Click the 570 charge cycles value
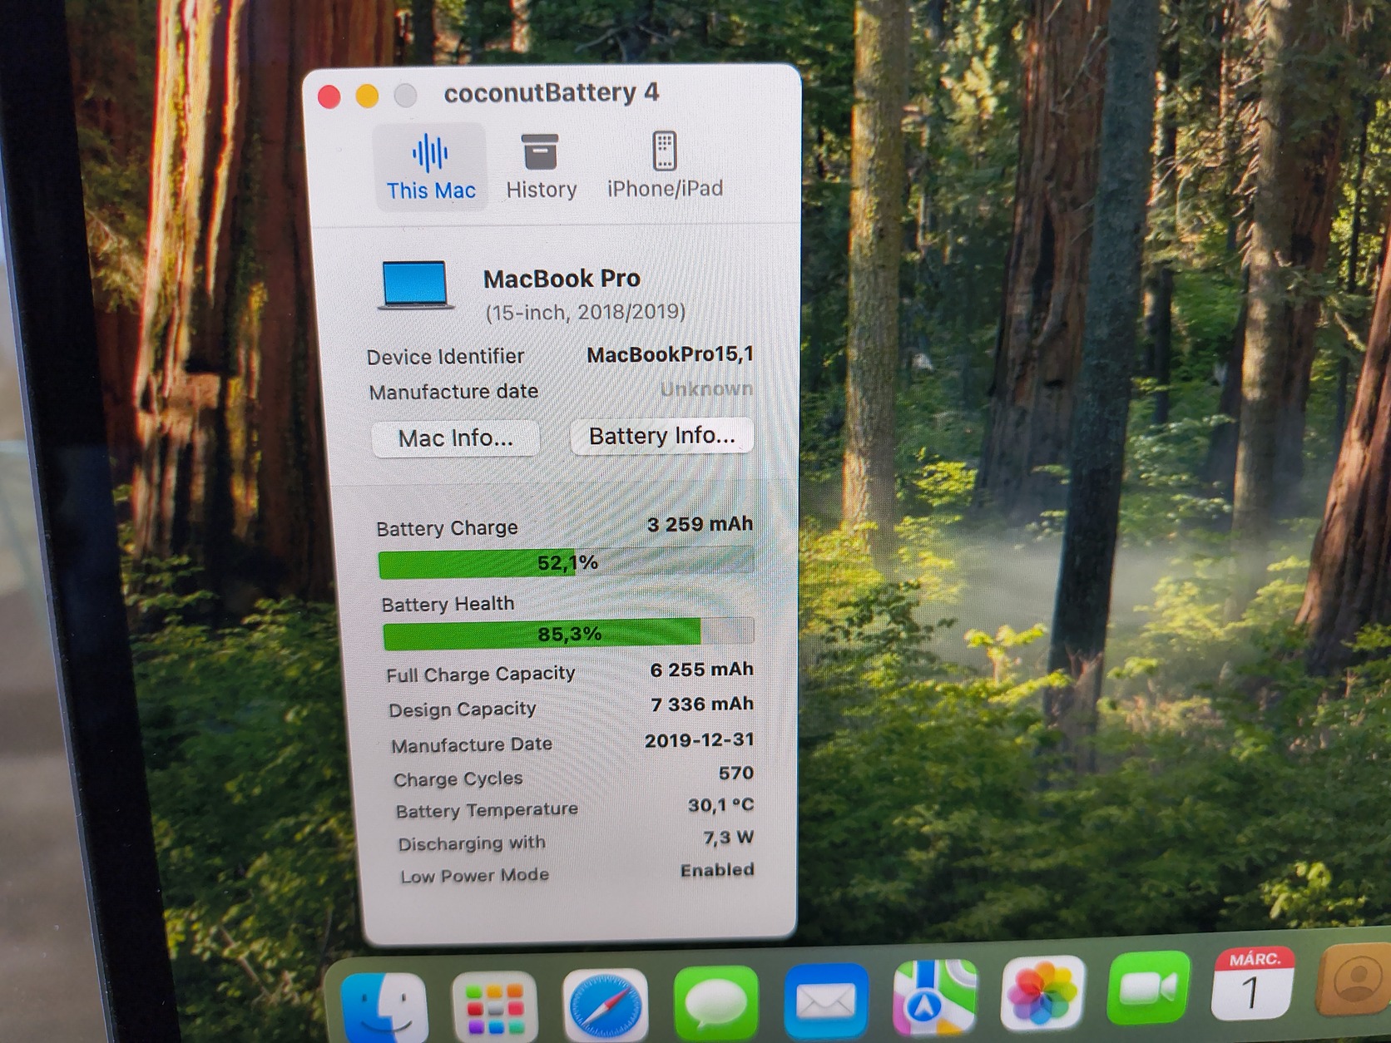The width and height of the screenshot is (1391, 1043). [x=736, y=773]
